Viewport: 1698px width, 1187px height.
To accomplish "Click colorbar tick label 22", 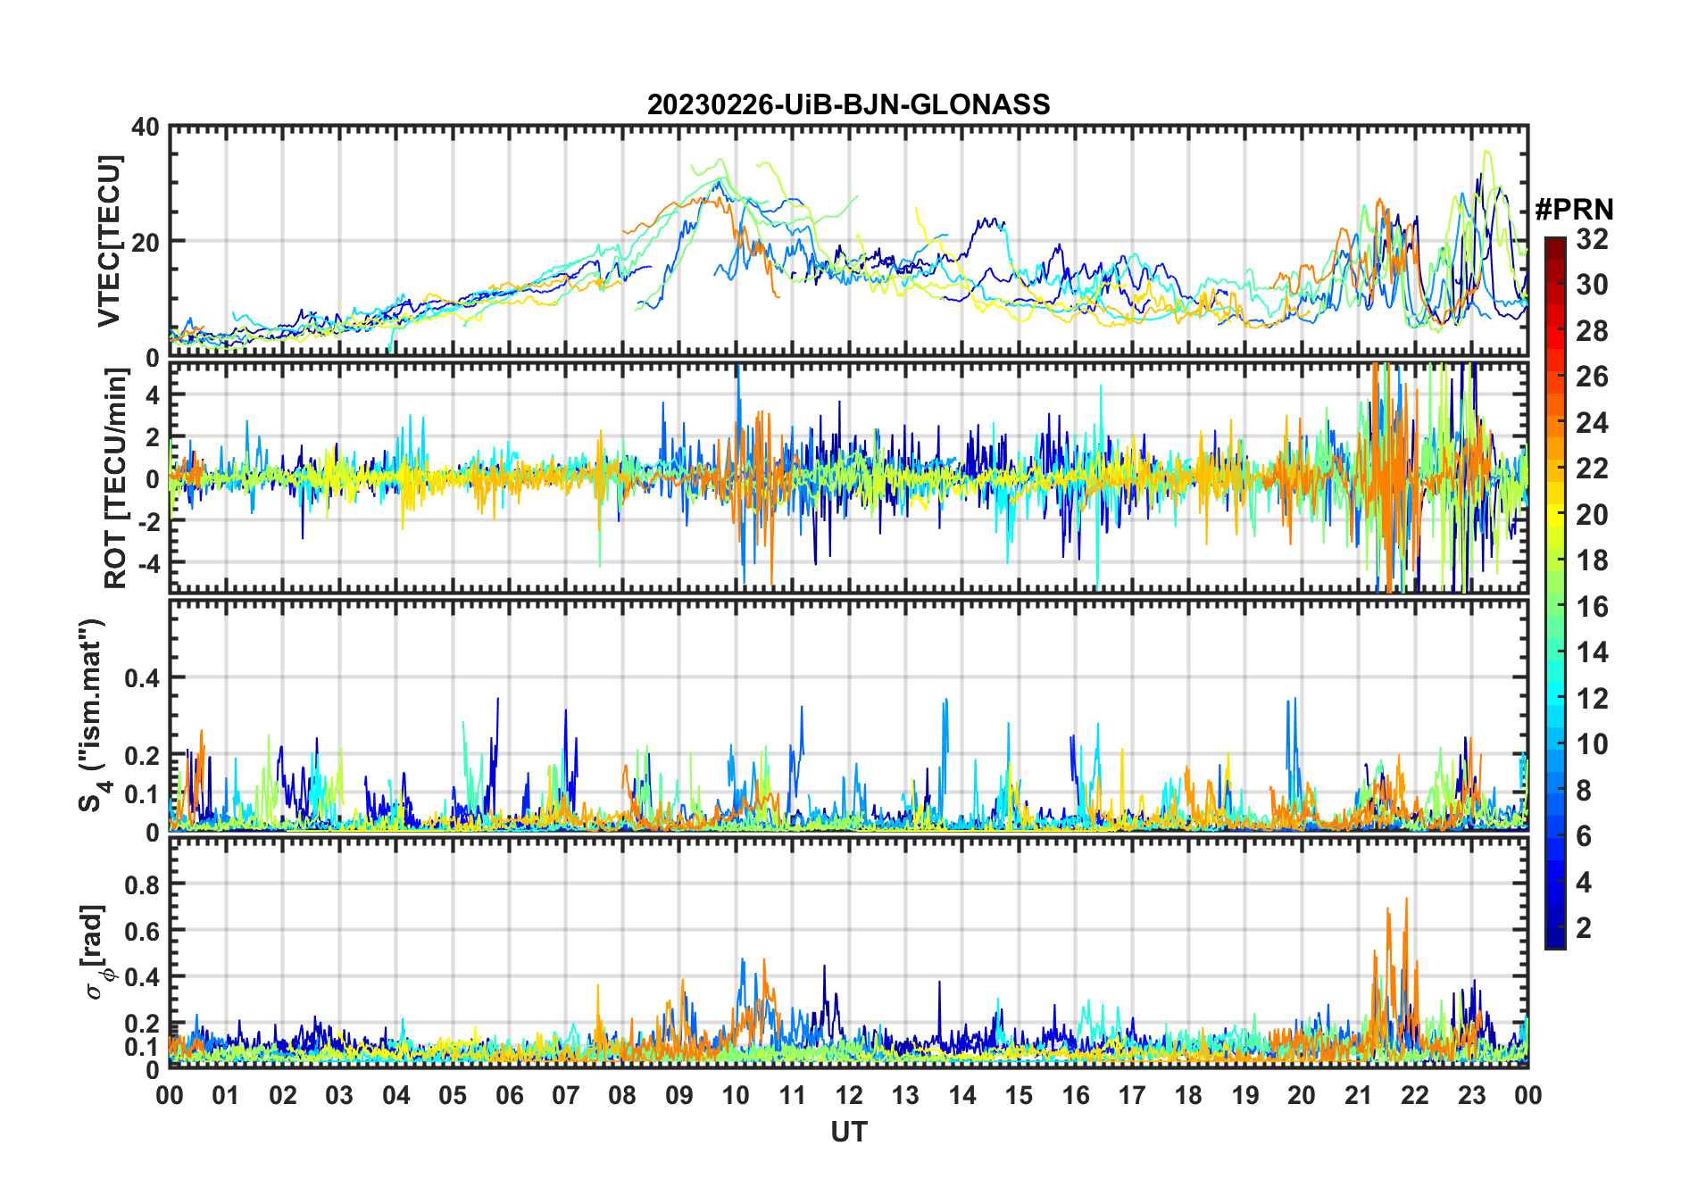I will (1592, 469).
